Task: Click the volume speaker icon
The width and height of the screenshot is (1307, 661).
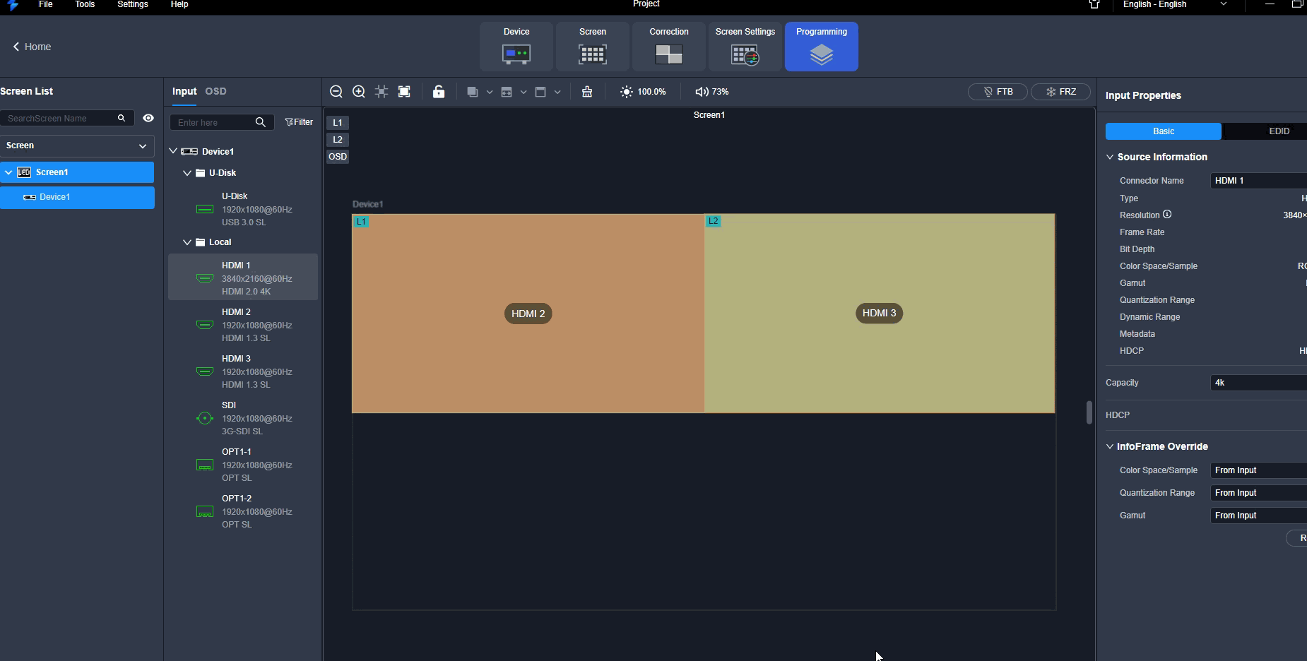Action: point(702,92)
